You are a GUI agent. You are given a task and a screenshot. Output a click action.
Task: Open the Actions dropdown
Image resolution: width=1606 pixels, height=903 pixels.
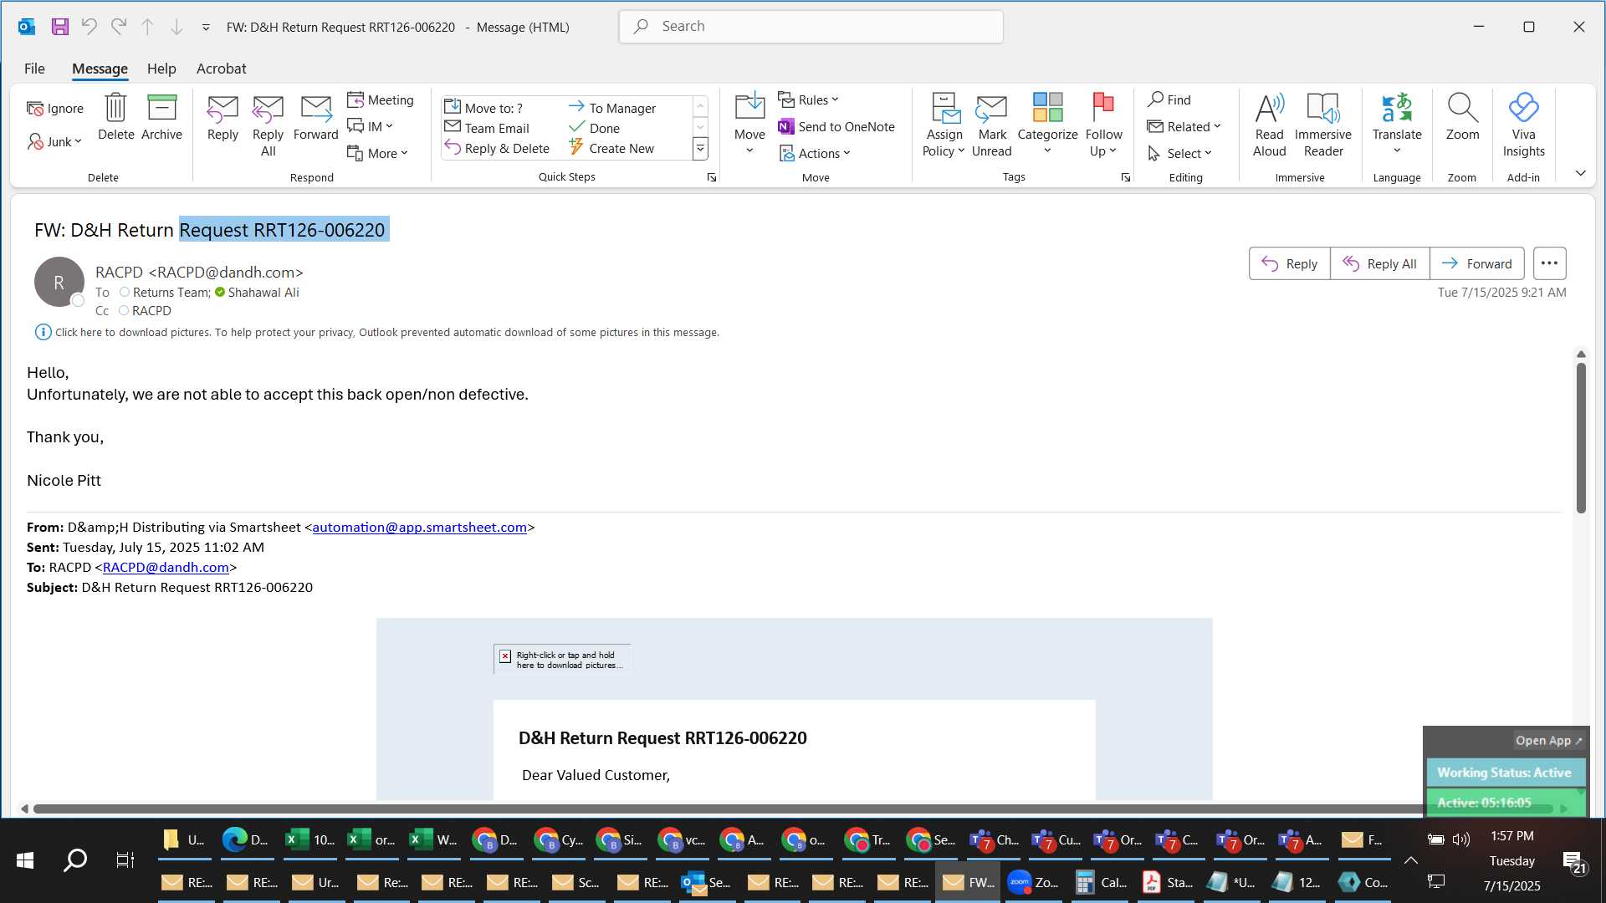[815, 153]
